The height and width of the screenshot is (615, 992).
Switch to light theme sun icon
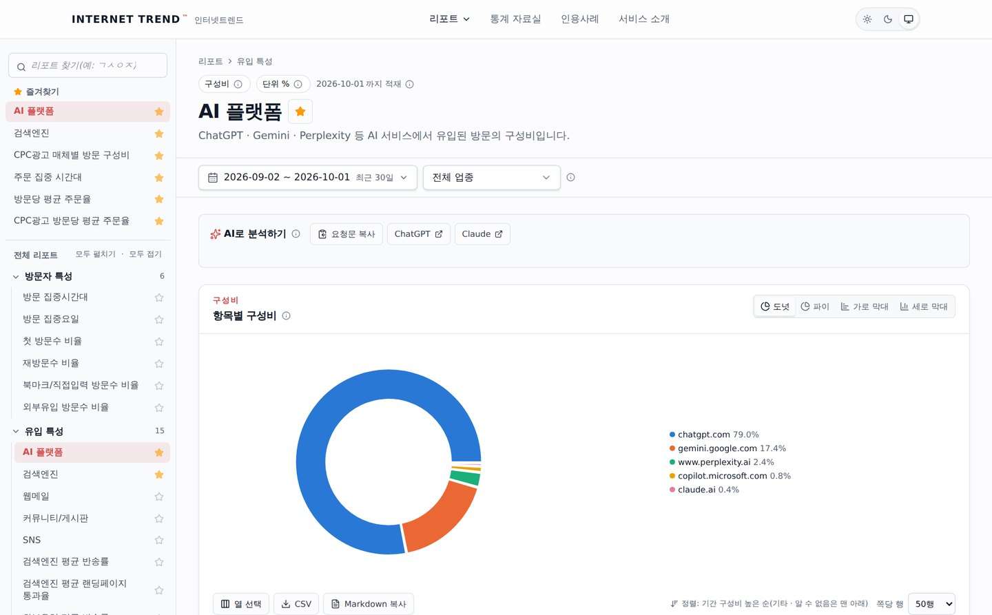(x=867, y=19)
